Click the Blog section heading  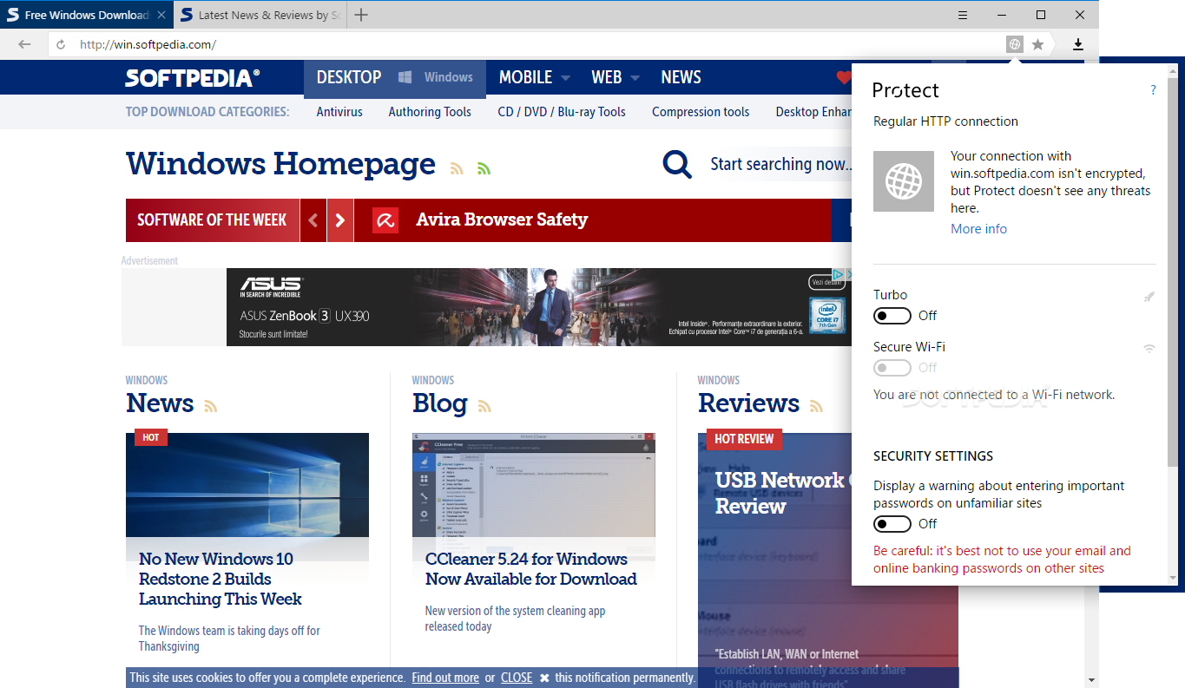click(x=439, y=403)
